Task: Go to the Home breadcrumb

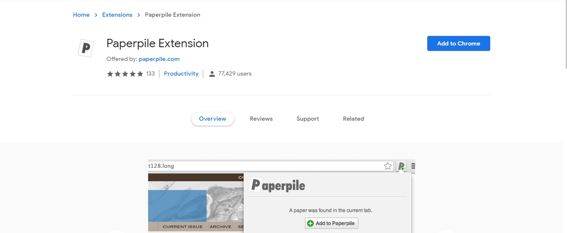Action: 81,15
